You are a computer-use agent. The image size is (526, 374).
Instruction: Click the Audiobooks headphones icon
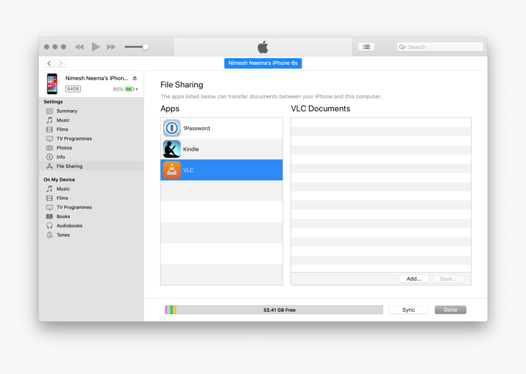tap(50, 226)
